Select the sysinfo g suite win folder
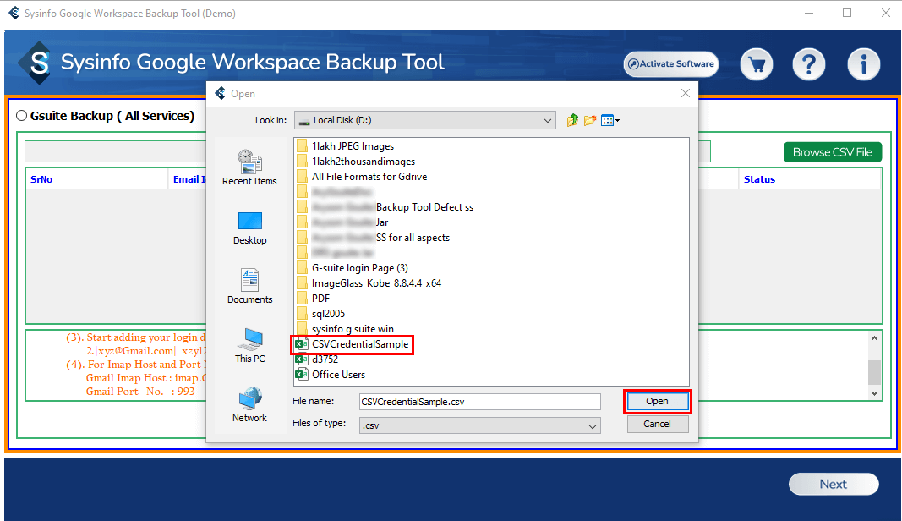 click(345, 329)
